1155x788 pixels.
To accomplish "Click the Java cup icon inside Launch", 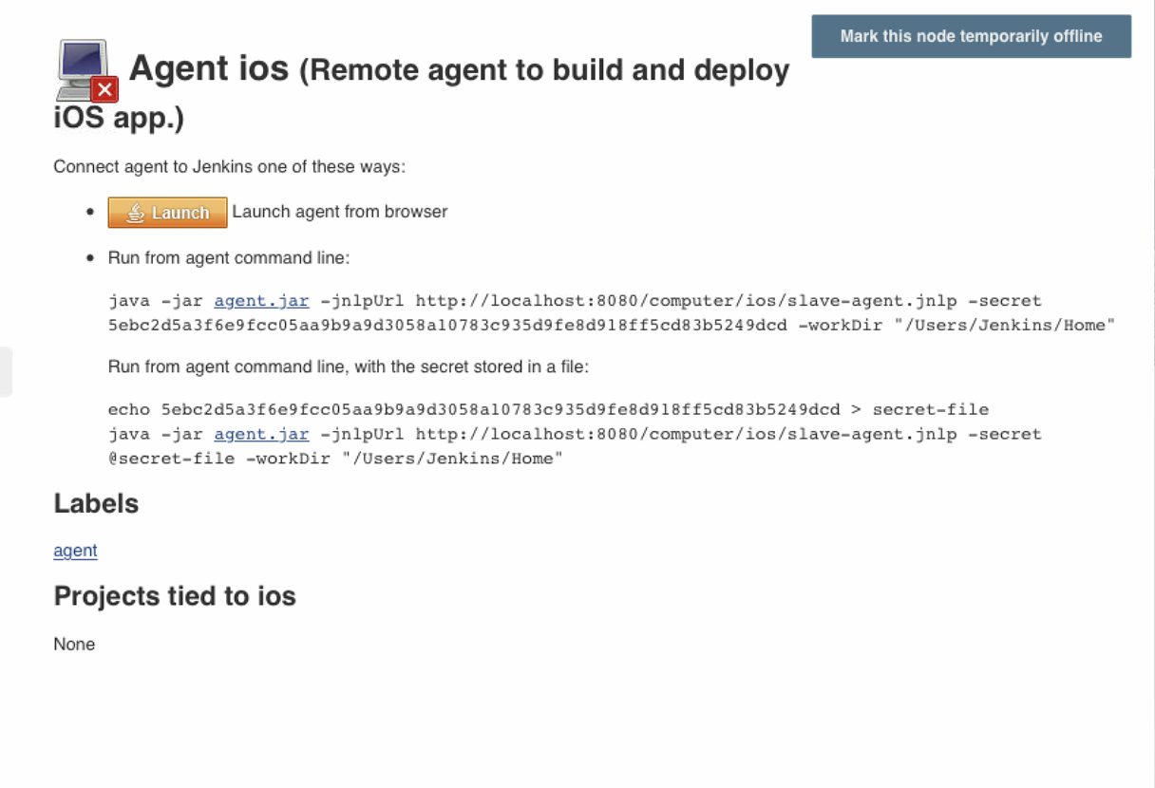I will click(136, 213).
